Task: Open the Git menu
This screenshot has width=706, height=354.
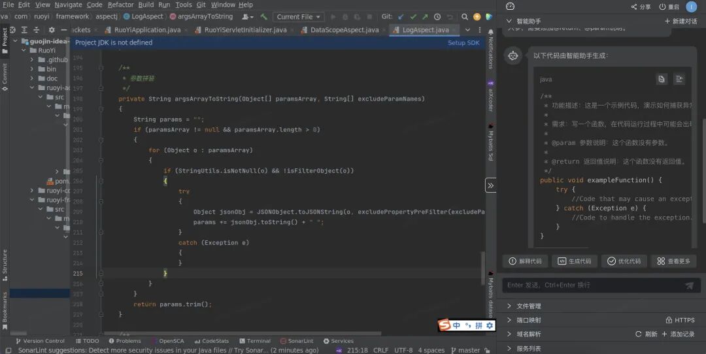Action: click(201, 5)
